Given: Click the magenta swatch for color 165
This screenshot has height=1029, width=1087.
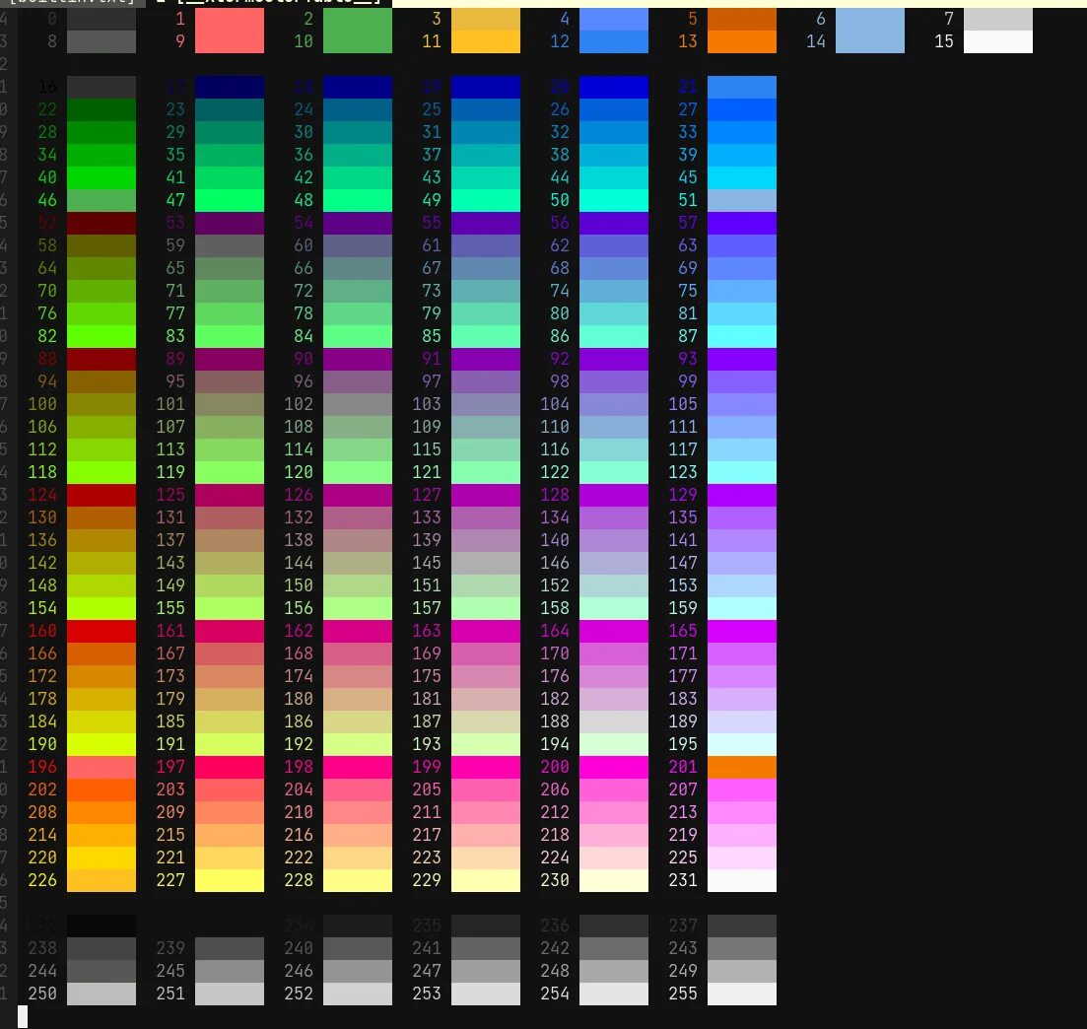Looking at the screenshot, I should click(x=742, y=631).
